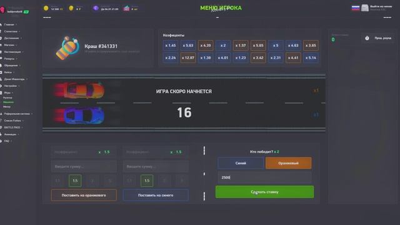Click the x 1.57 coefficient chip

[241, 46]
